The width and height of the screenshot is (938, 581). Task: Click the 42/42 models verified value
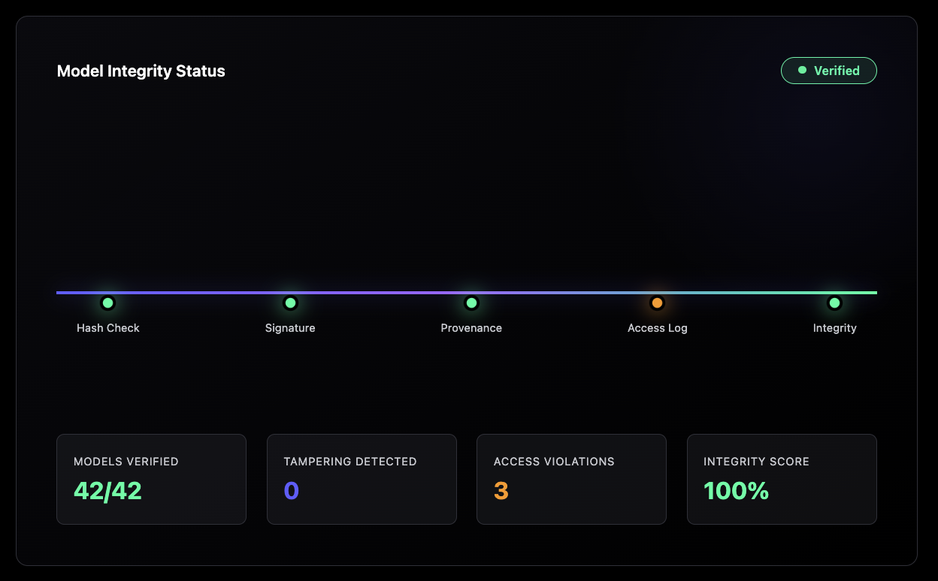pyautogui.click(x=107, y=491)
